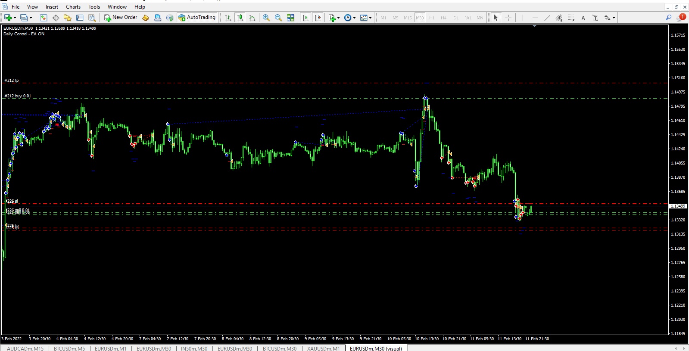Expand the Indicators dropdown arrow
Image resolution: width=689 pixels, height=351 pixels.
pyautogui.click(x=339, y=18)
